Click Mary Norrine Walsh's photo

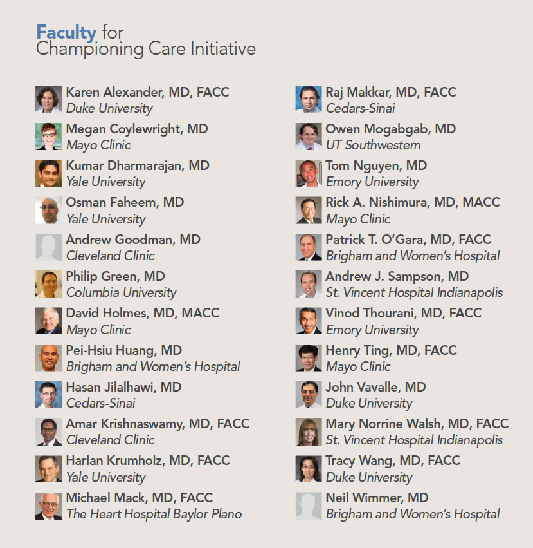[x=309, y=432]
